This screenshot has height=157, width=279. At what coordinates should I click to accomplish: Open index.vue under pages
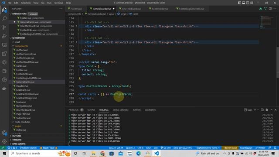click(21, 130)
